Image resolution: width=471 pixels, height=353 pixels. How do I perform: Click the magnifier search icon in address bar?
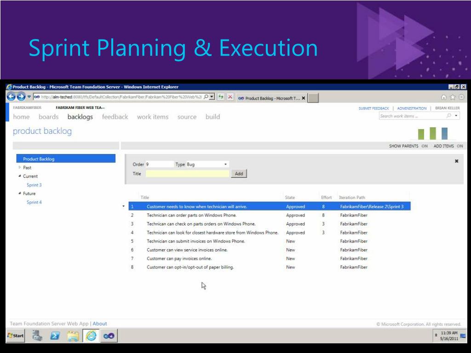(206, 97)
